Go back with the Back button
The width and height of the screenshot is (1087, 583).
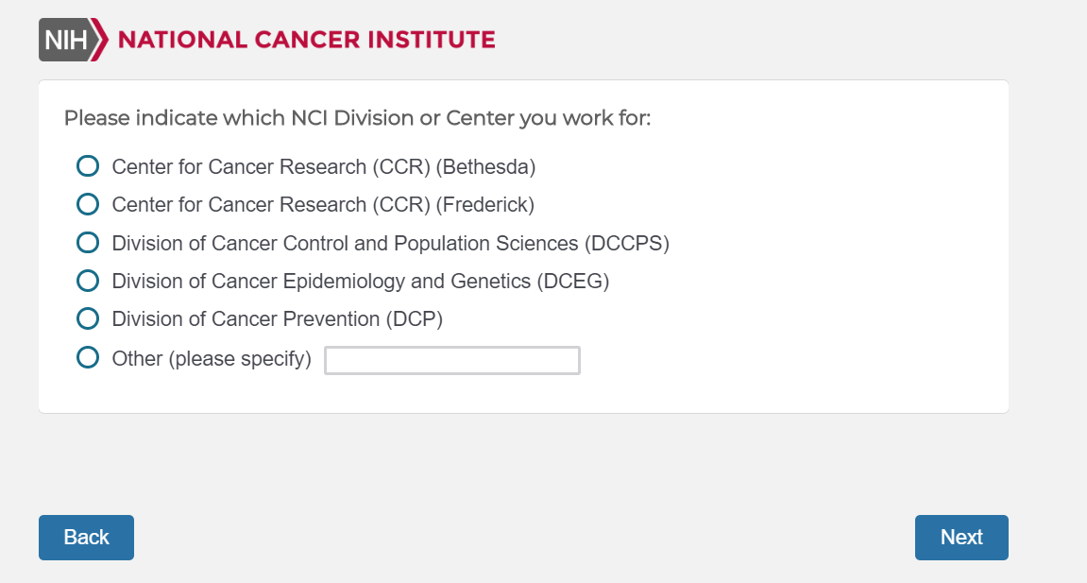[86, 538]
